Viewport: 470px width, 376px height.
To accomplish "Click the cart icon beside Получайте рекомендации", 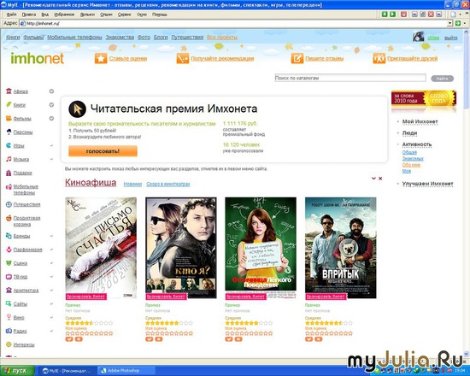I will [183, 58].
